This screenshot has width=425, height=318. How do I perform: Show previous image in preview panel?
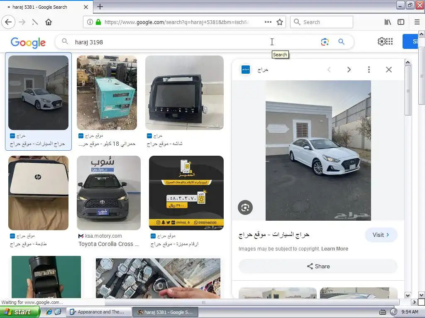tap(329, 70)
